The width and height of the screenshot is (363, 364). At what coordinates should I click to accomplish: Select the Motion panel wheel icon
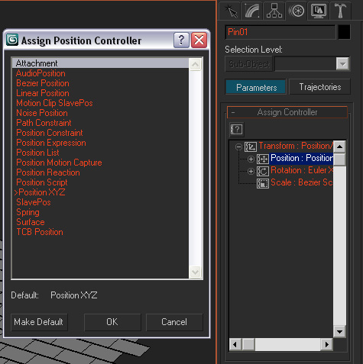pyautogui.click(x=297, y=11)
